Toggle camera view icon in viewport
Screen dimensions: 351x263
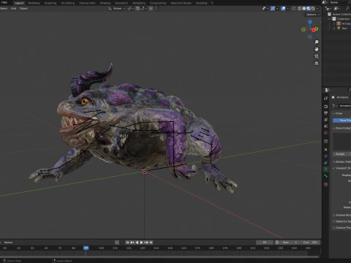(x=317, y=56)
